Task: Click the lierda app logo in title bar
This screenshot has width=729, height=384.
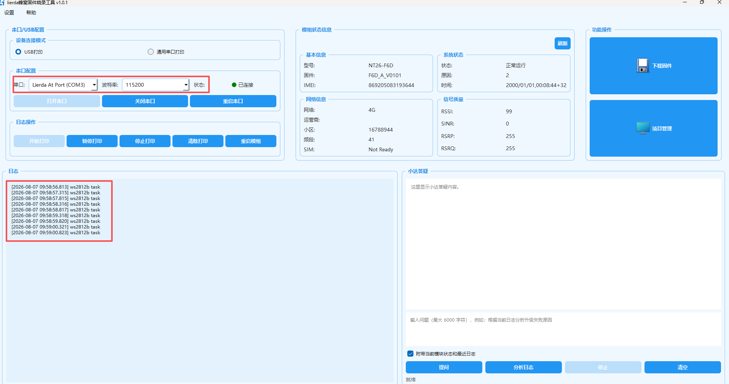Action: click(2, 2)
